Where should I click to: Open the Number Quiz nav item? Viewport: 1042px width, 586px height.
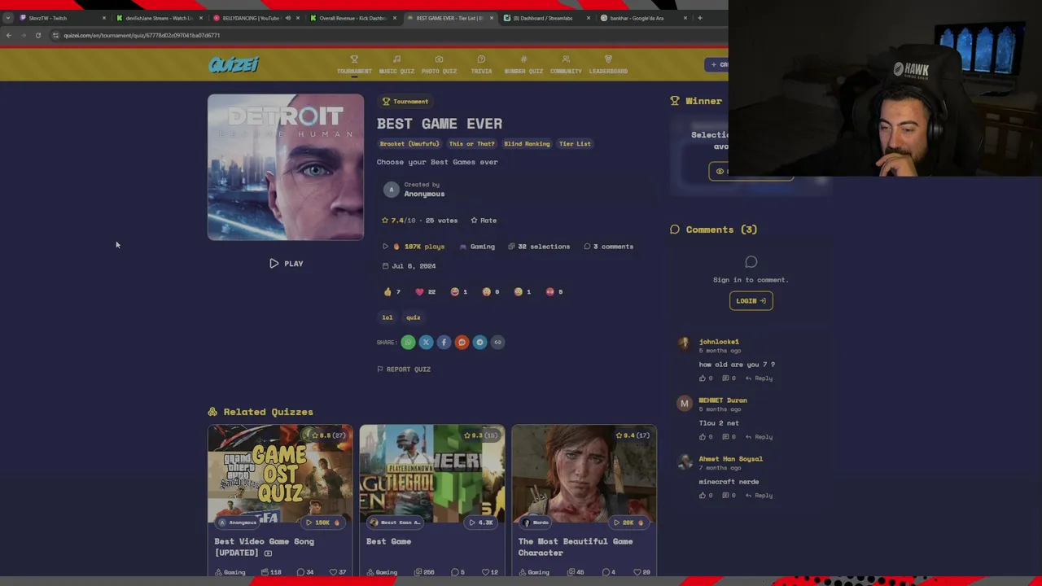tap(523, 64)
